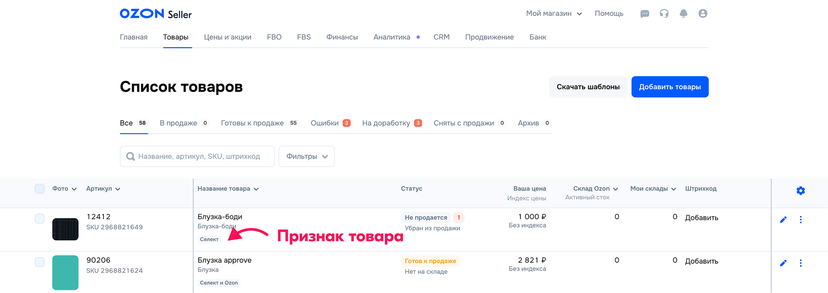This screenshot has width=828, height=293.
Task: Open the Помощь link
Action: (x=609, y=14)
